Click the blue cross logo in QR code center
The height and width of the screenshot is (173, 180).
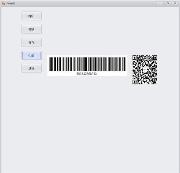pos(145,70)
